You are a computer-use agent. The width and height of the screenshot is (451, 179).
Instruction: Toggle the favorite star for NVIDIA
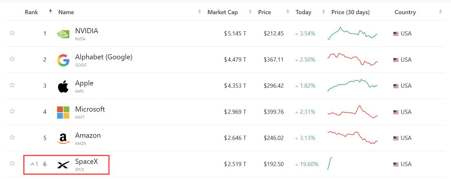tap(12, 33)
